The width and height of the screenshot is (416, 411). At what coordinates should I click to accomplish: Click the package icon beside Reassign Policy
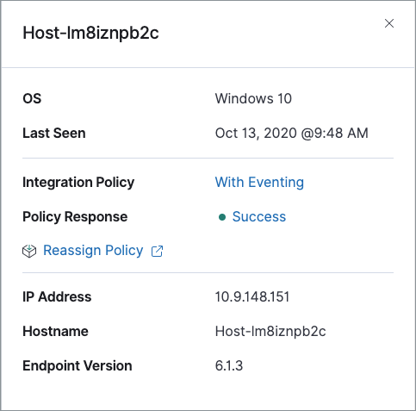pos(29,251)
